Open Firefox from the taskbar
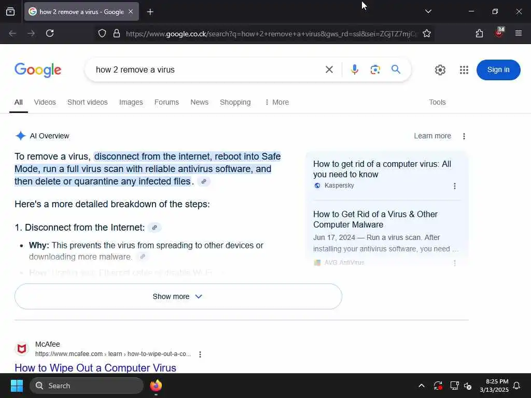The image size is (531, 398). (156, 386)
